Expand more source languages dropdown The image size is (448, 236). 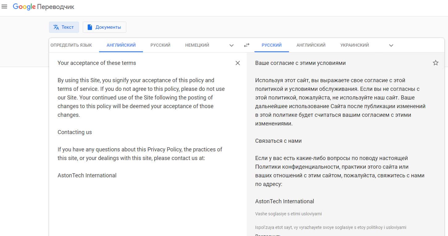[231, 45]
